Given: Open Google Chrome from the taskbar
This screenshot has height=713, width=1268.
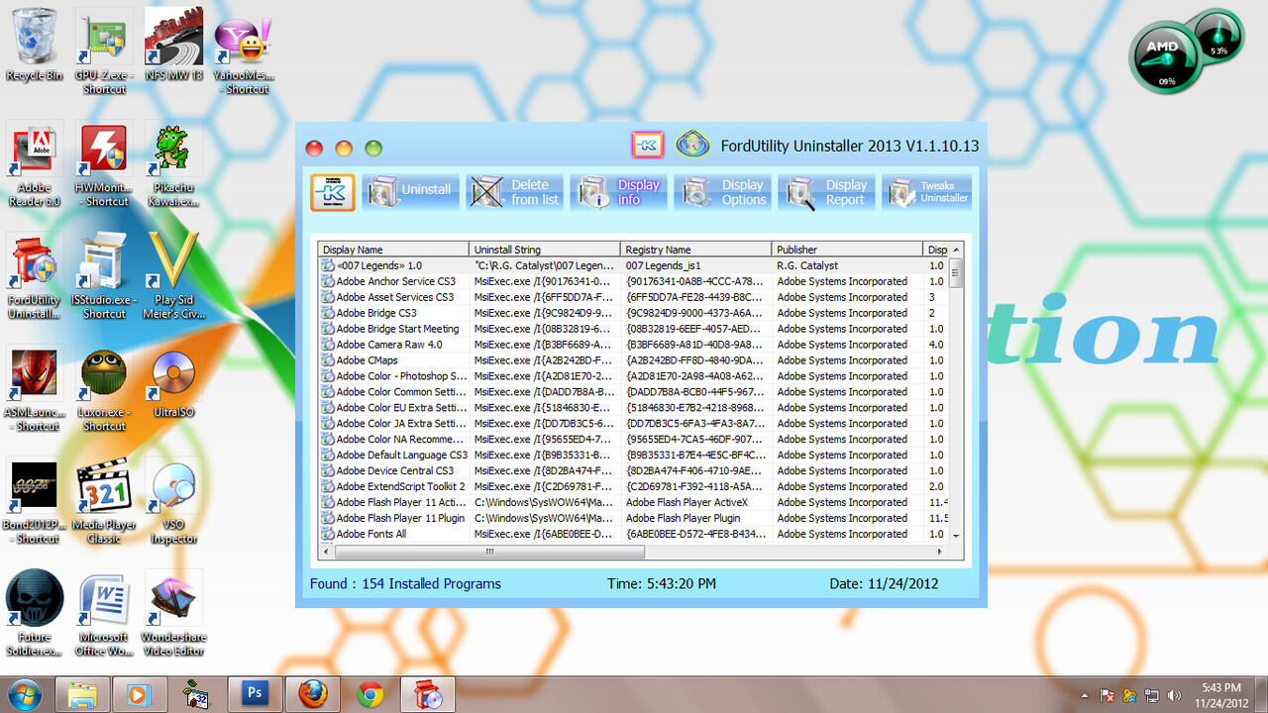Looking at the screenshot, I should pyautogui.click(x=370, y=694).
